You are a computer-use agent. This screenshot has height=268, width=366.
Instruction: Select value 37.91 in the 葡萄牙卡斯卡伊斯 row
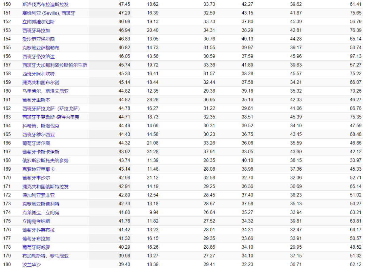[209, 152]
